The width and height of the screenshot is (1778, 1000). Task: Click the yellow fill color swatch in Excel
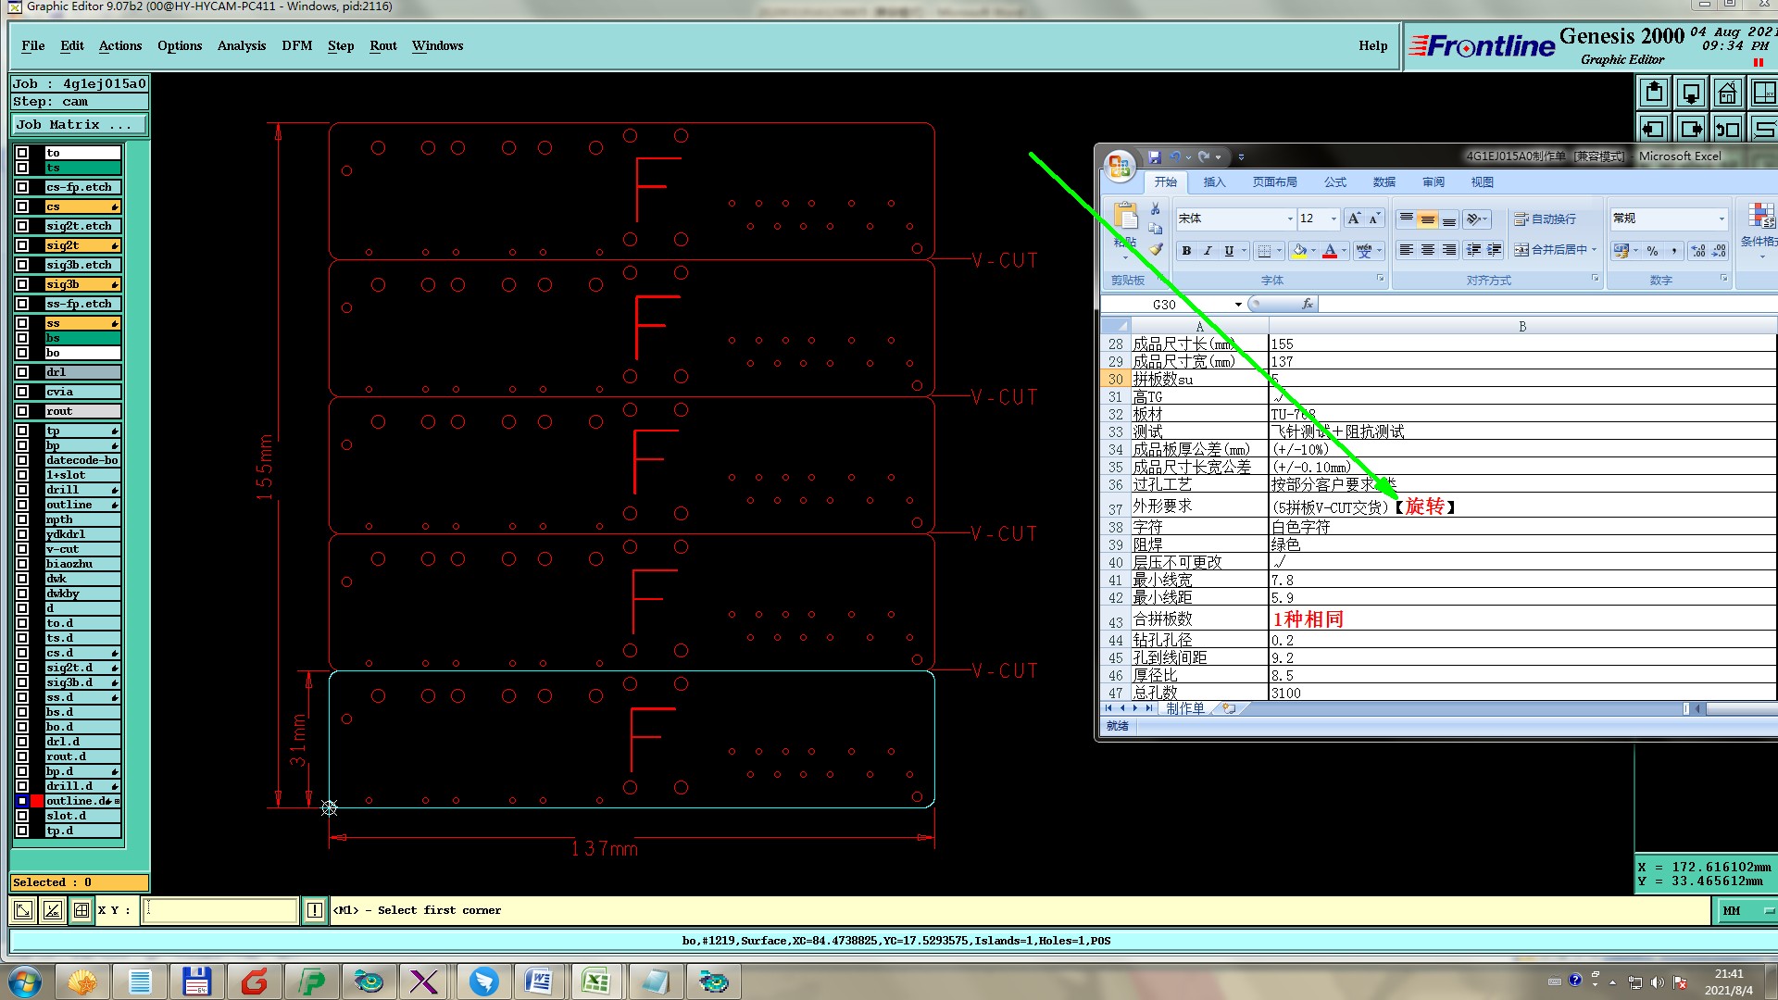click(1298, 251)
